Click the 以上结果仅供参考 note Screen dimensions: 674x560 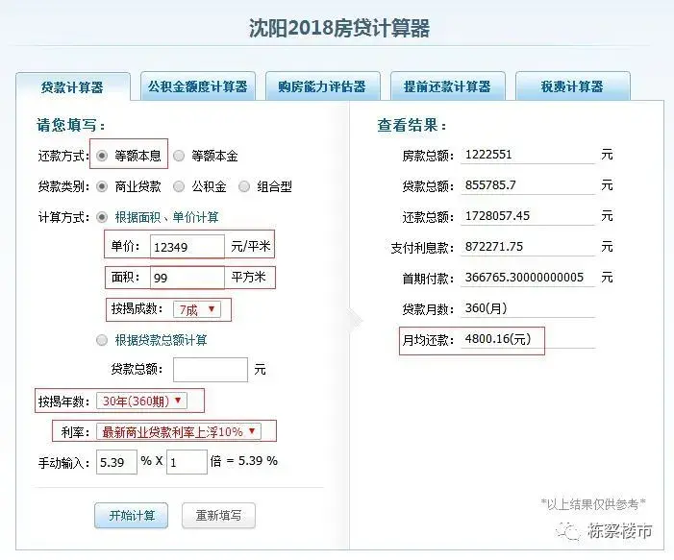[x=593, y=504]
